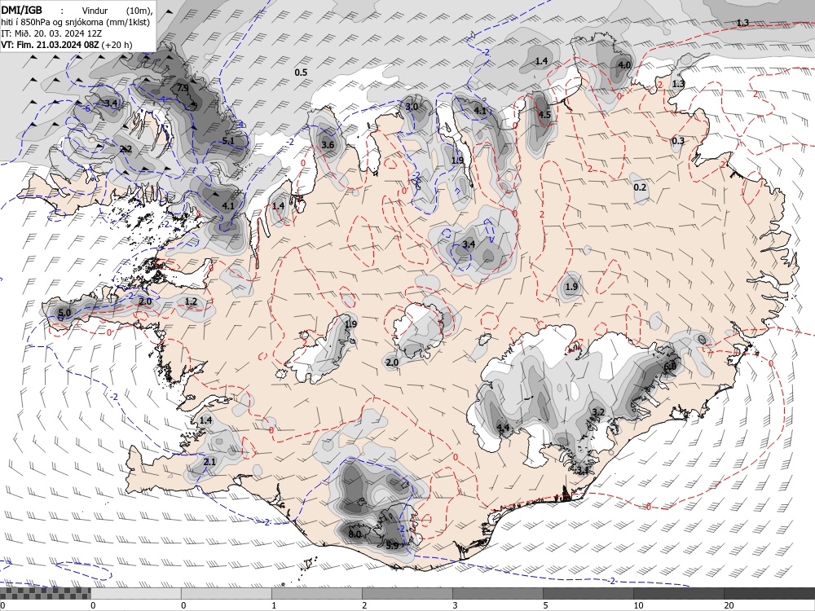The height and width of the screenshot is (611, 815).
Task: Click legend swatch between 10 and 20
Action: pyautogui.click(x=678, y=593)
